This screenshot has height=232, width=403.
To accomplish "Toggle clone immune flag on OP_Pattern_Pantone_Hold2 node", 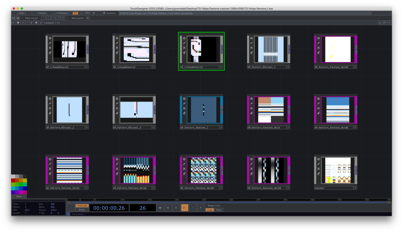I will tap(117, 164).
